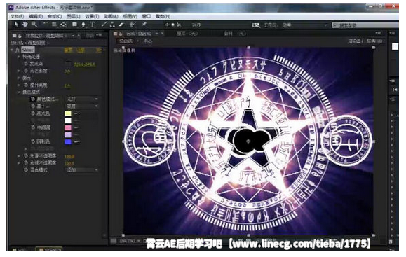This screenshot has height=257, width=406.
Task: Expand the 提升亮度 property
Action: (x=19, y=85)
